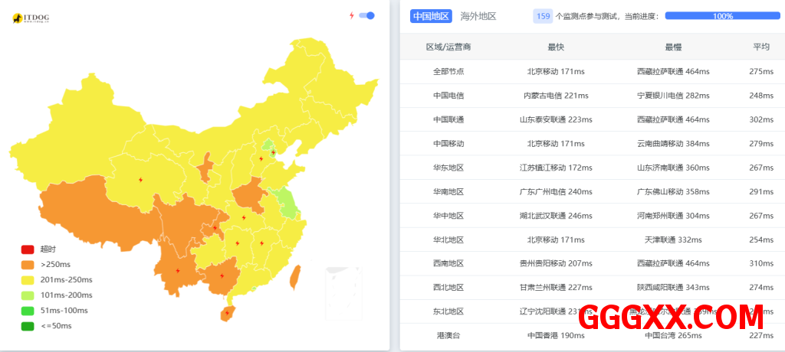Click the lightning marker in Qinghai province

140,180
